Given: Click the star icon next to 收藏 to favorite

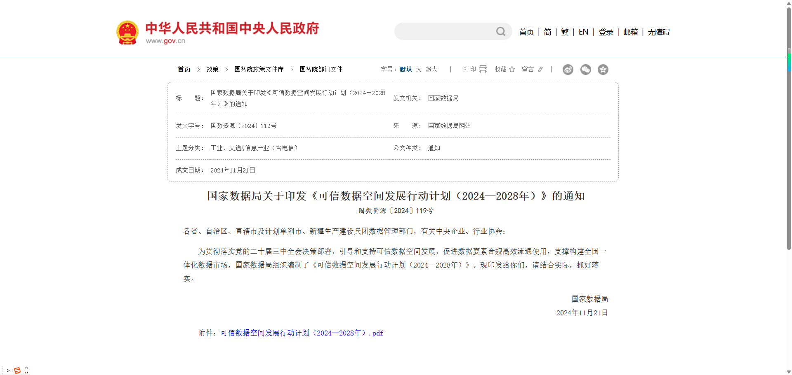Looking at the screenshot, I should pyautogui.click(x=512, y=70).
